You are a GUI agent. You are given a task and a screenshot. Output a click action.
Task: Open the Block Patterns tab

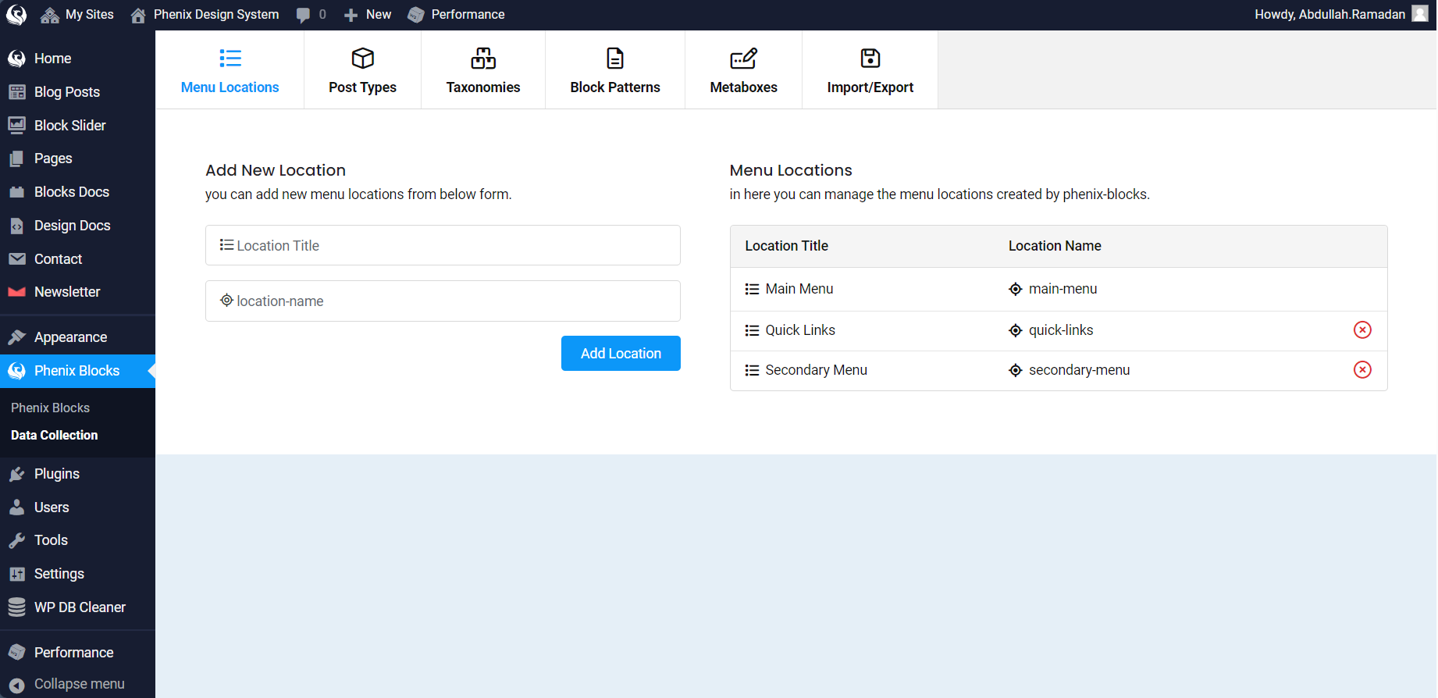pyautogui.click(x=615, y=69)
